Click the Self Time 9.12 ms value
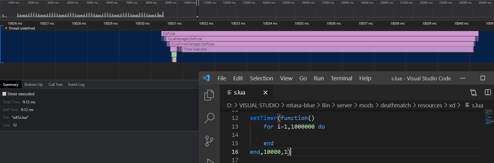The height and width of the screenshot is (163, 494). coord(27,110)
